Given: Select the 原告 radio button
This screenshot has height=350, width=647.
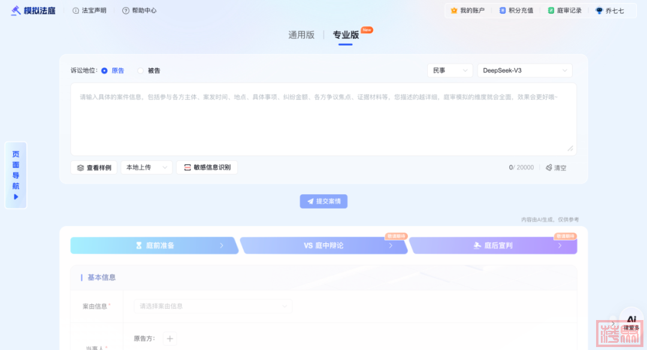Looking at the screenshot, I should (x=104, y=71).
